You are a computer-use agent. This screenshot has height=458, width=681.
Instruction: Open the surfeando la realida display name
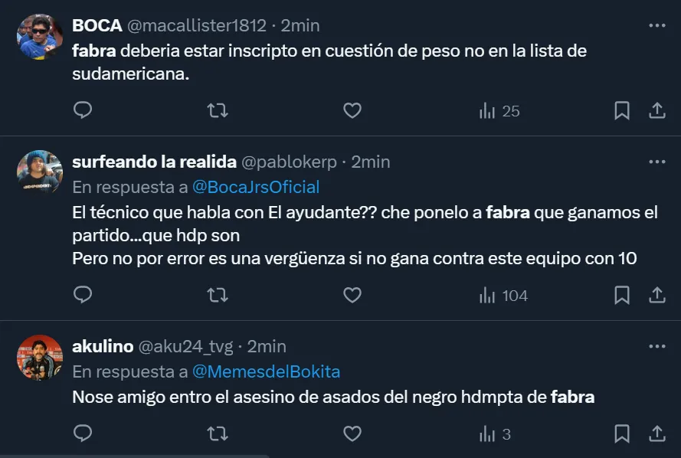click(x=153, y=162)
